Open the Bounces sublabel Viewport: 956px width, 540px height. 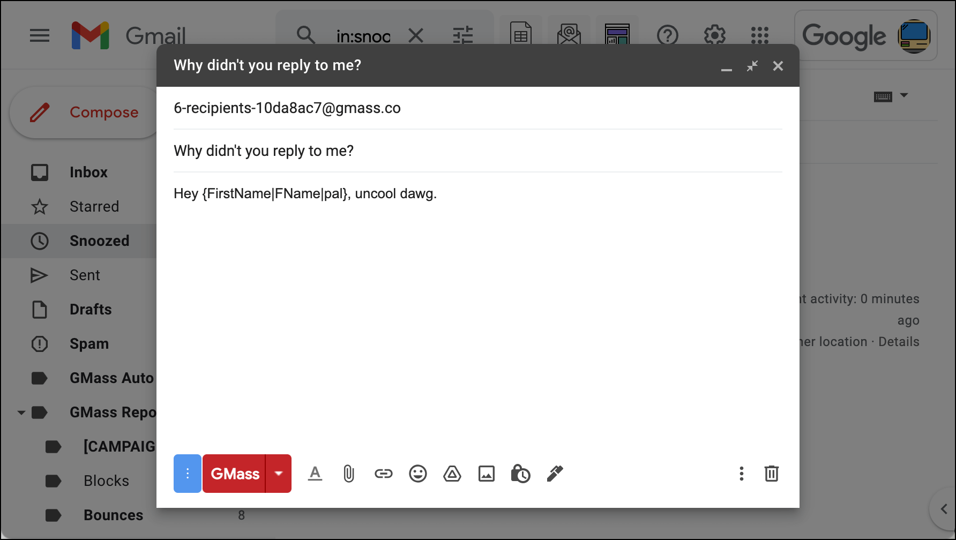[114, 515]
